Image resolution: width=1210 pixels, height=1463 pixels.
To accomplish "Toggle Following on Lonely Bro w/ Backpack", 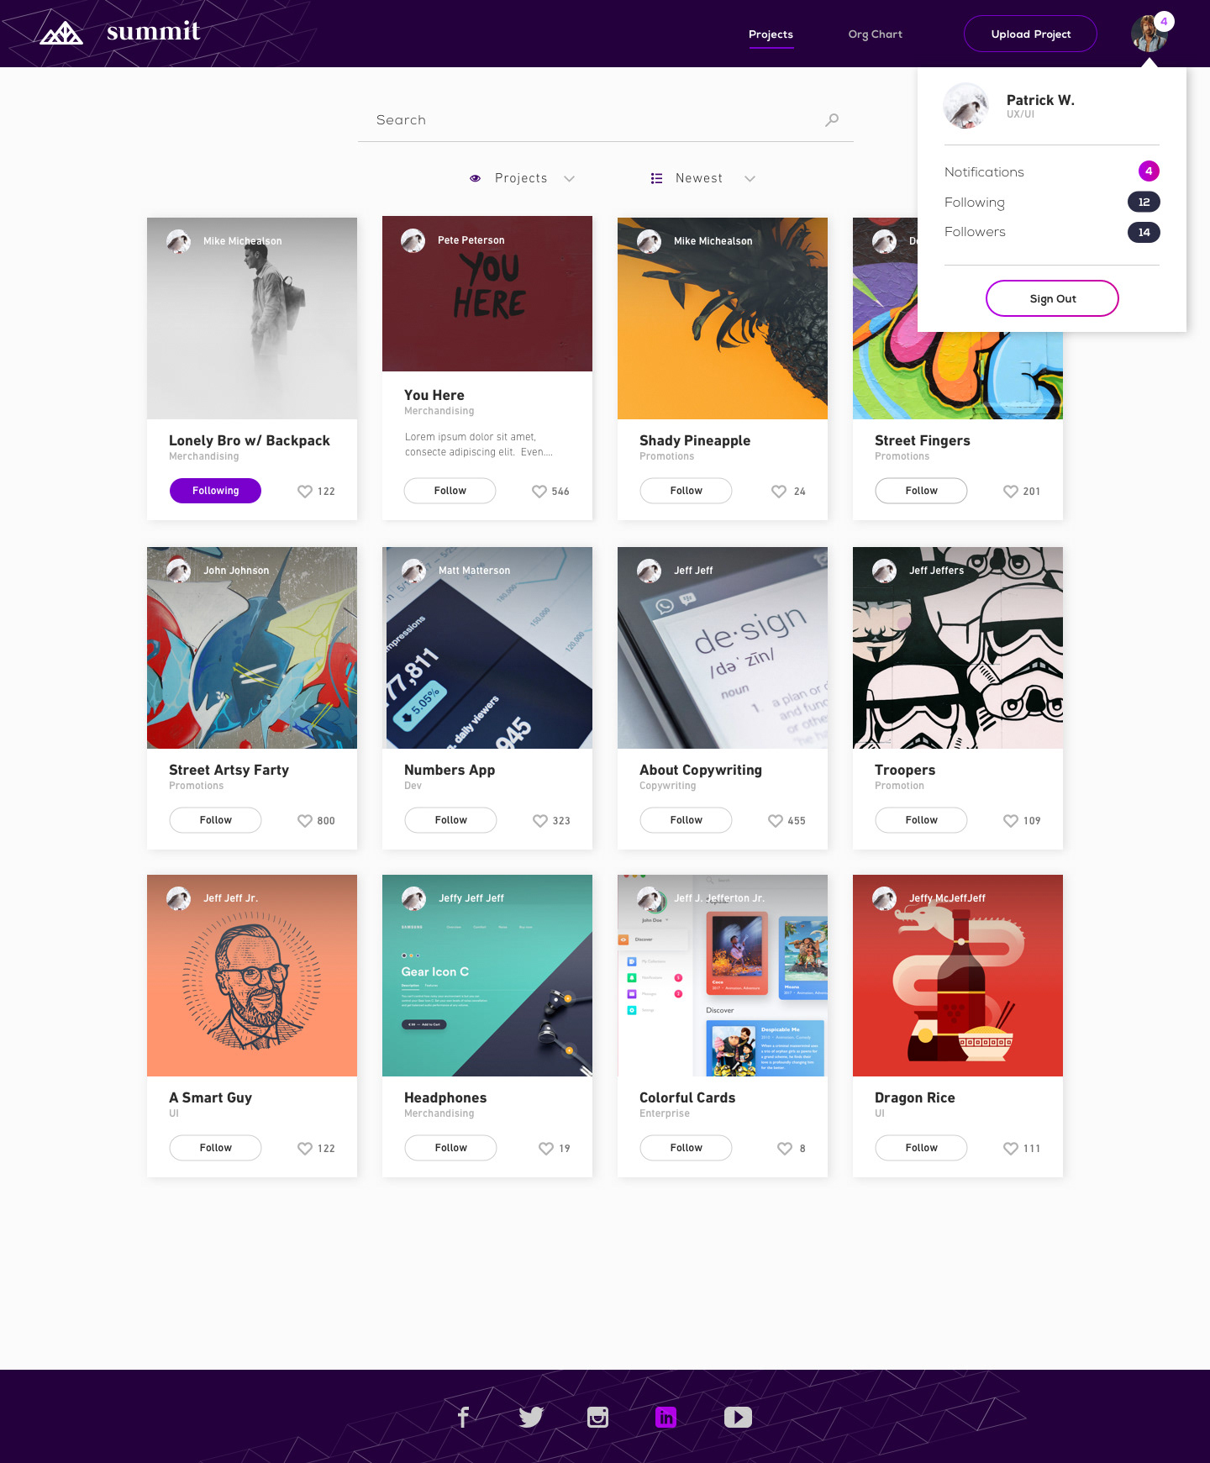I will pos(215,491).
